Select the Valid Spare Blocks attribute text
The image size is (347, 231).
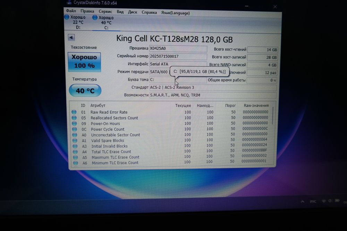108,141
